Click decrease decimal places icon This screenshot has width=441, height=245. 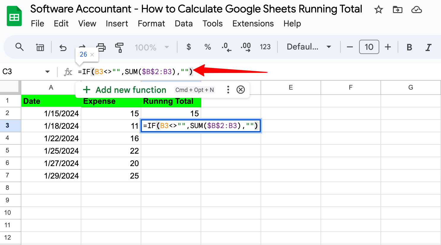click(226, 47)
